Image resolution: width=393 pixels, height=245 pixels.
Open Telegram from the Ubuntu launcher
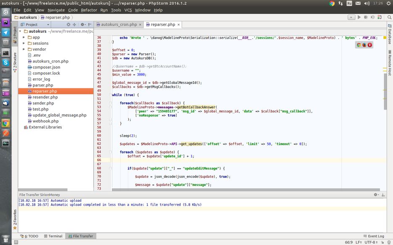(x=6, y=33)
